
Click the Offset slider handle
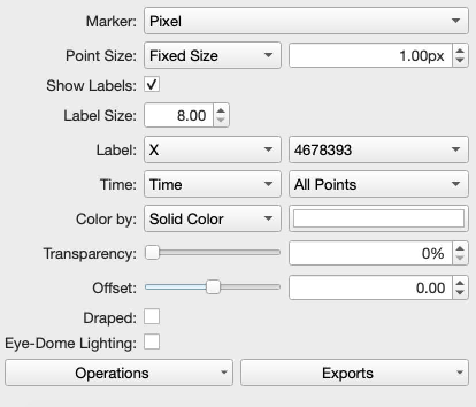point(213,287)
